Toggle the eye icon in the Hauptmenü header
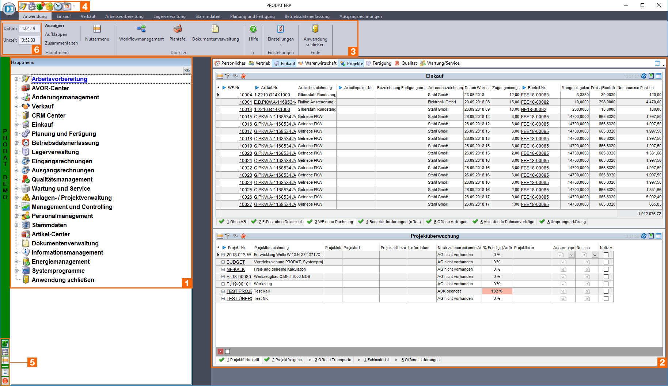This screenshot has width=668, height=386. (187, 70)
